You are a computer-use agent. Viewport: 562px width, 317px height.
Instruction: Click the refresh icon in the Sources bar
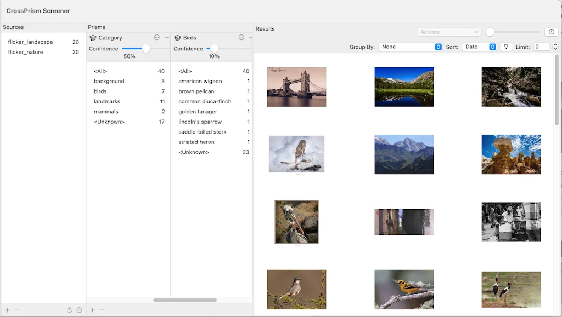(x=69, y=310)
